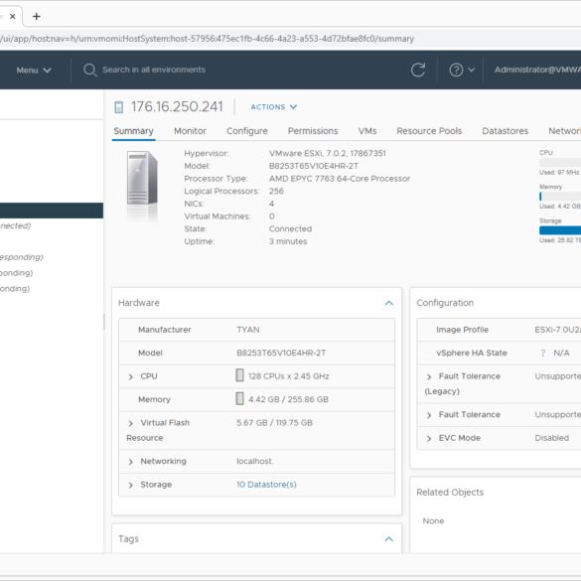Screen dimensions: 581x581
Task: Click the Networking value localhost.
Action: pyautogui.click(x=255, y=461)
